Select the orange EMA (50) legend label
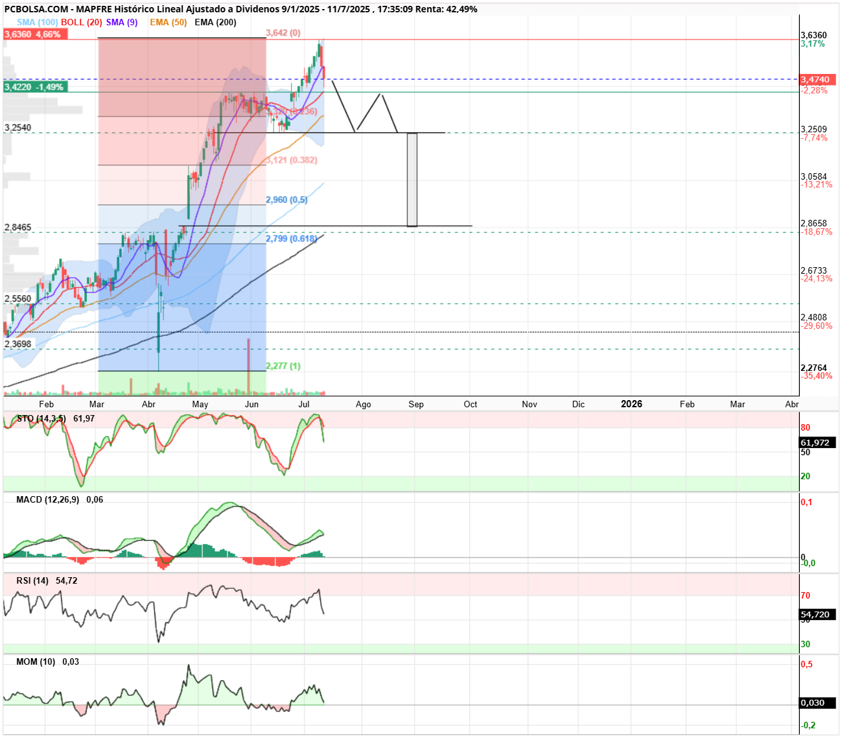Viewport: 842px width, 738px height. (x=169, y=22)
